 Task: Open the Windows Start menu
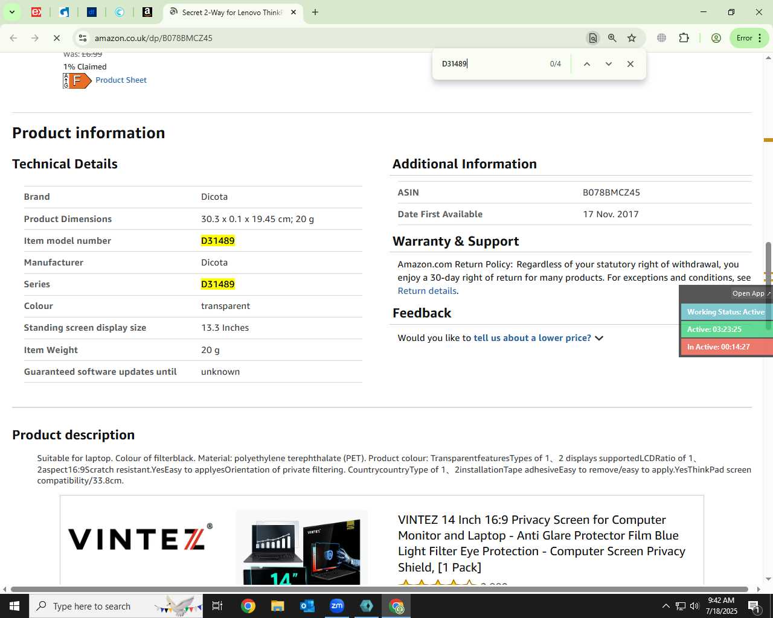click(14, 606)
